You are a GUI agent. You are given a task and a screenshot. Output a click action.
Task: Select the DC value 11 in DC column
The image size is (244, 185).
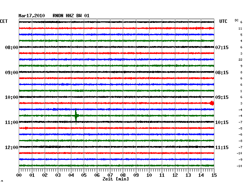click(x=240, y=28)
